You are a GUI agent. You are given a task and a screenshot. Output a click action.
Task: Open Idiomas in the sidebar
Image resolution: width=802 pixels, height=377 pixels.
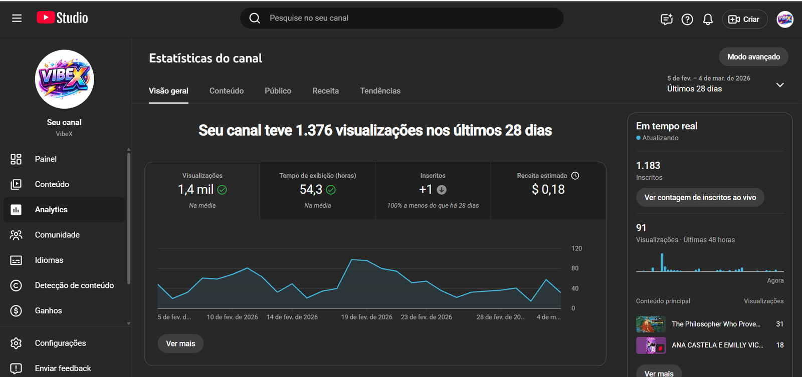tap(64, 260)
